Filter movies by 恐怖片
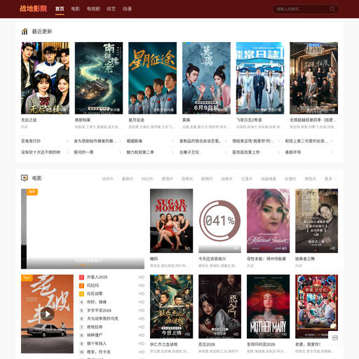 point(187,179)
